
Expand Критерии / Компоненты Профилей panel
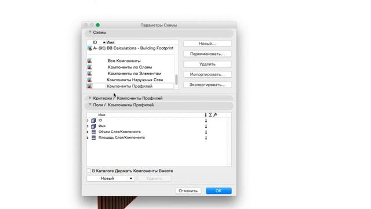coord(90,98)
